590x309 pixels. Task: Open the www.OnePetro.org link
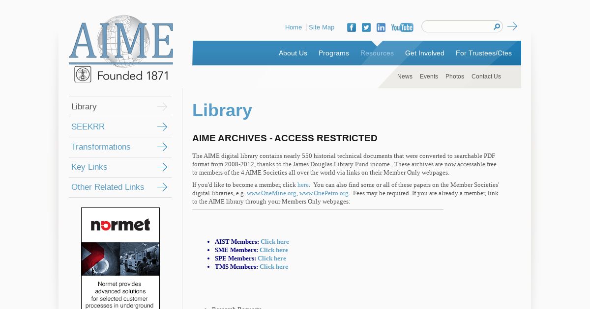point(324,193)
